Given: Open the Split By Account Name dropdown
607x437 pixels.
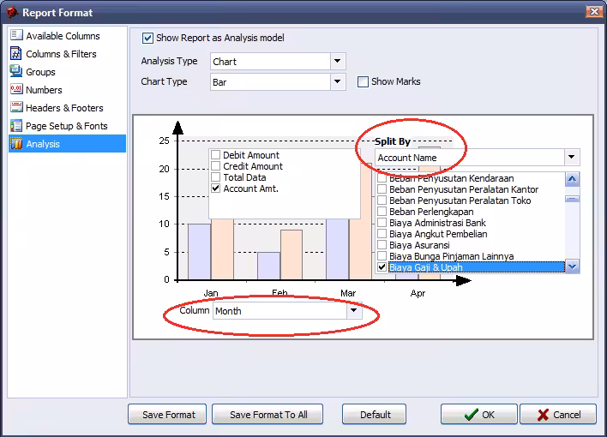Looking at the screenshot, I should click(x=571, y=157).
